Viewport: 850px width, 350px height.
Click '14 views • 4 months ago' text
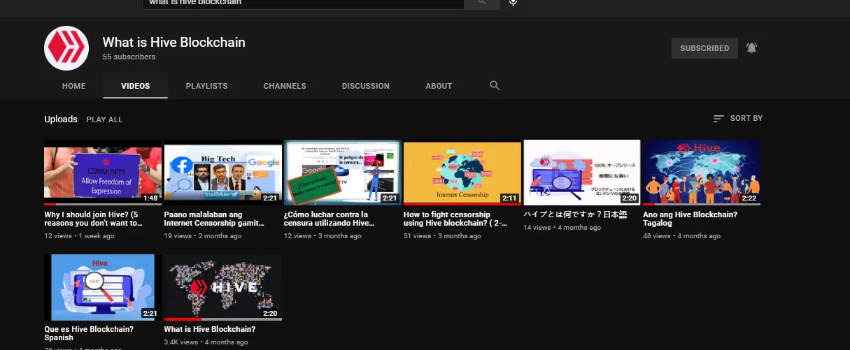coord(562,228)
